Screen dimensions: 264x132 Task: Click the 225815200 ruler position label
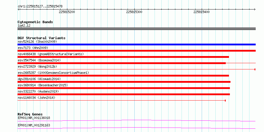pyautogui.click(x=67, y=12)
